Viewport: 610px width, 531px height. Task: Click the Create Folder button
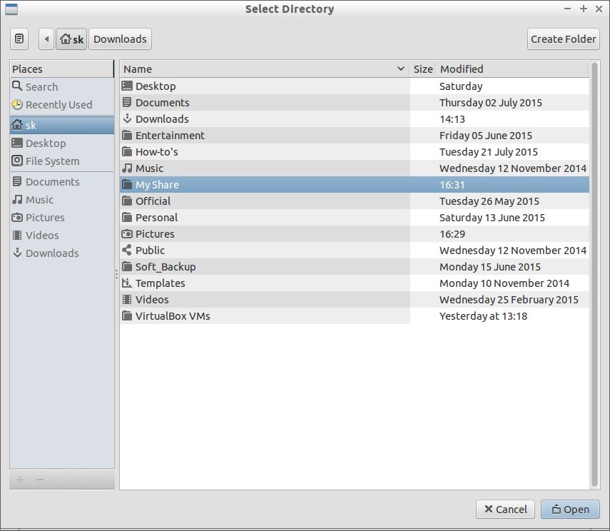(564, 39)
